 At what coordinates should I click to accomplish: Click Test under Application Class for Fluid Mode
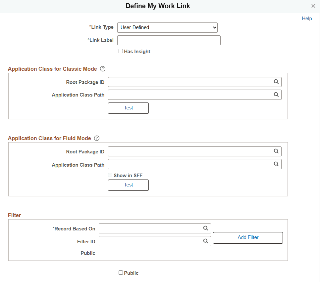pos(128,185)
